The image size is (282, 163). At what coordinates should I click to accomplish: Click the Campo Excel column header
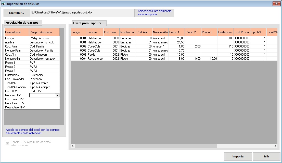click(x=17, y=32)
